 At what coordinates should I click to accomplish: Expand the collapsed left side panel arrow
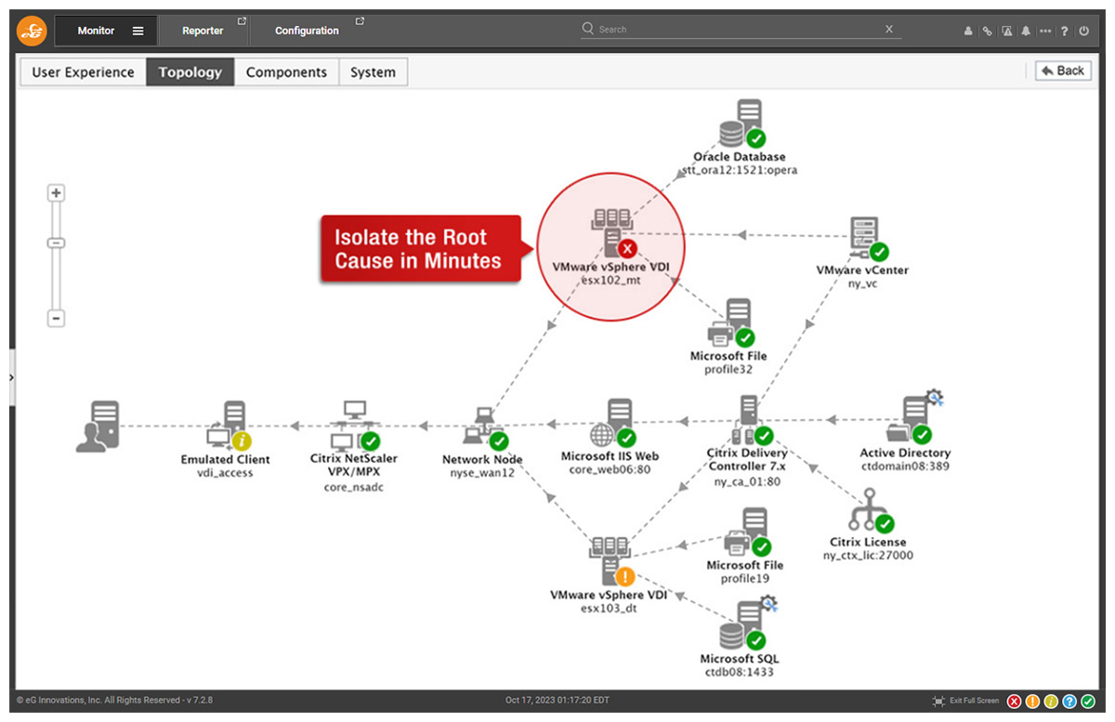[12, 377]
